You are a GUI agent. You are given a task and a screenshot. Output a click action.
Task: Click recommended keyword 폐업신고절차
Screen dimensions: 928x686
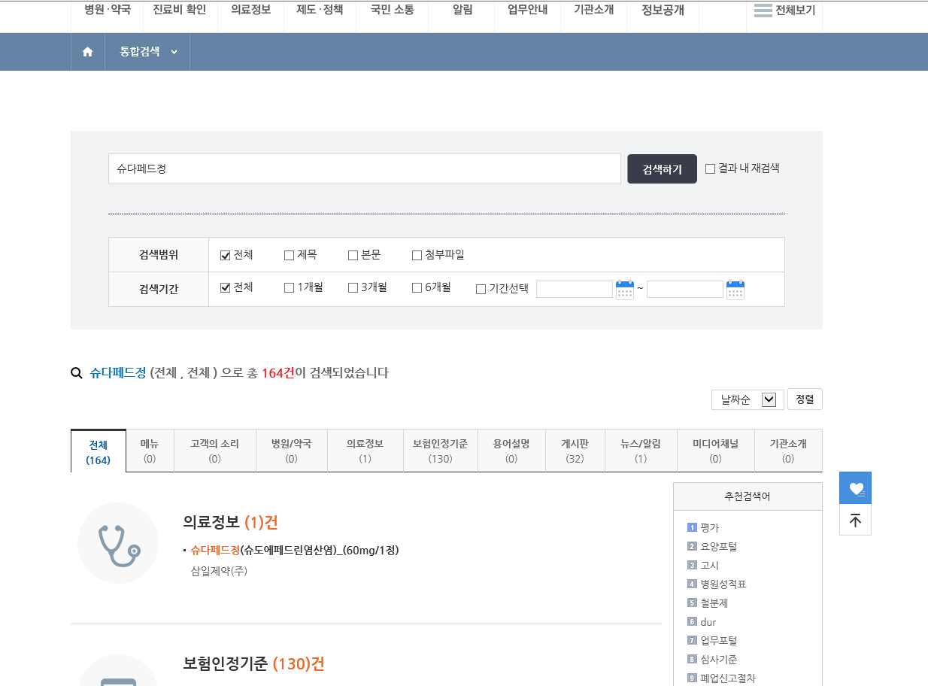tap(728, 678)
